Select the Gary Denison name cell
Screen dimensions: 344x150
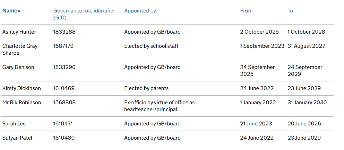click(x=18, y=67)
